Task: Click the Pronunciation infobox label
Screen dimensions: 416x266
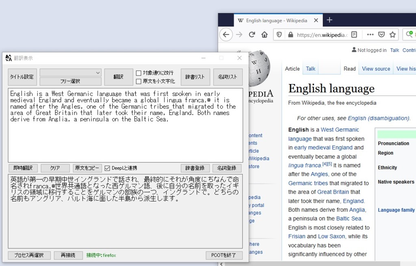Action: coord(393,143)
